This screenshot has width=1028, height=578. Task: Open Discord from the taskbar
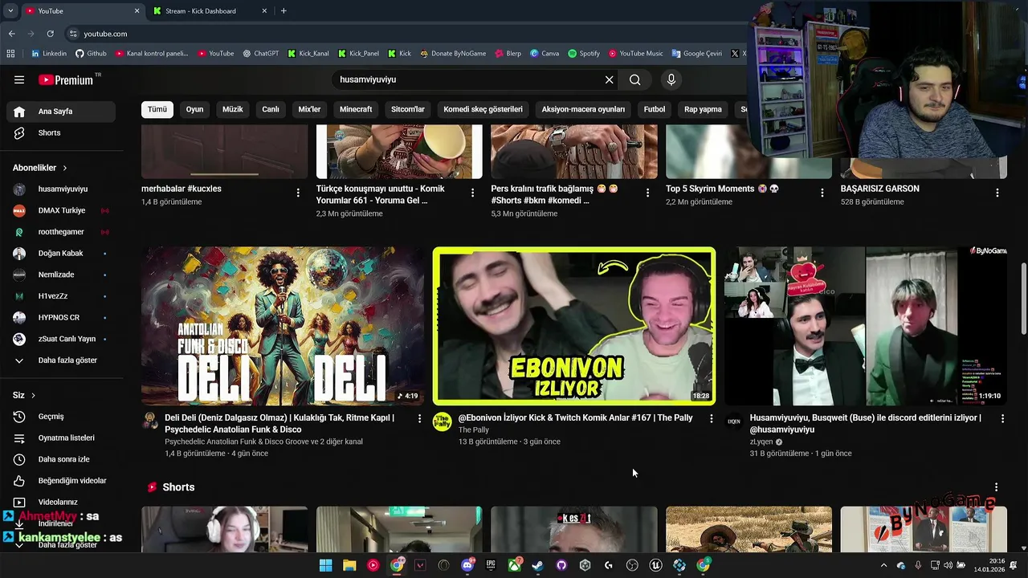click(467, 565)
